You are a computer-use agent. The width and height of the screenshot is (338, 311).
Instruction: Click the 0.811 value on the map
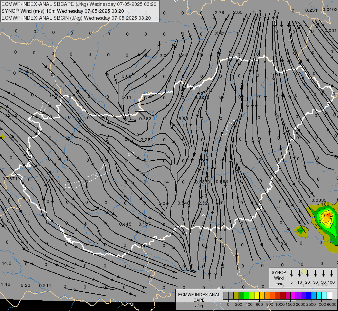coord(45,286)
